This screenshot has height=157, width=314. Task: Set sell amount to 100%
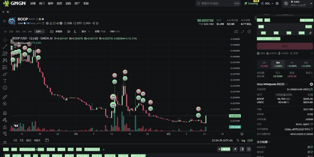pyautogui.click(x=301, y=33)
